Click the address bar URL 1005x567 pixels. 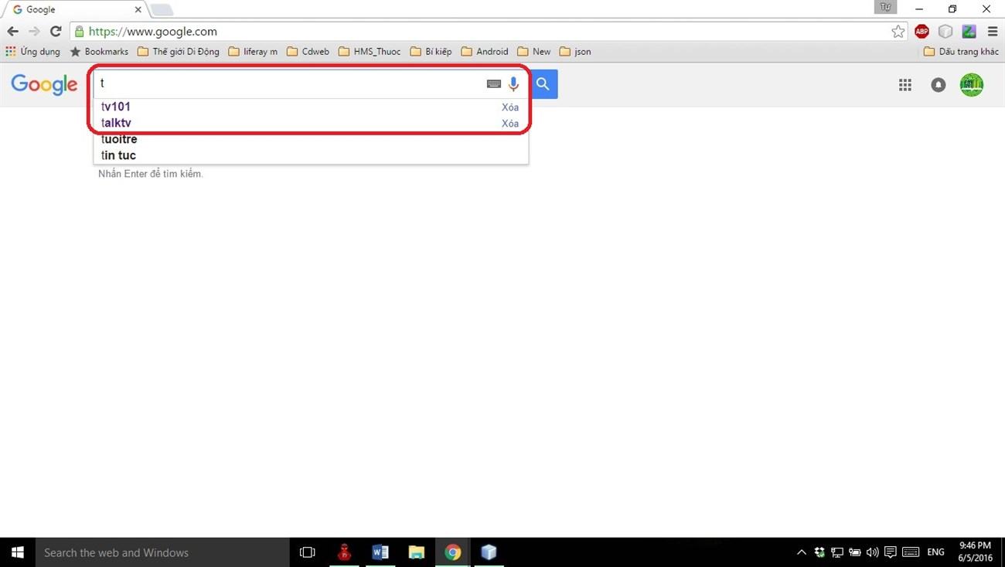click(153, 32)
